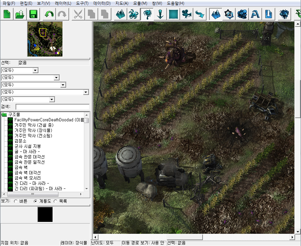Select 긴 다리 (파괴됨) - 마 사라 - item
This screenshot has height=246, width=301.
[40, 189]
